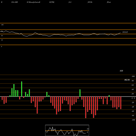The height and width of the screenshot is (136, 136).
Task: Click the MR axis label 20
Action: pos(133,94)
